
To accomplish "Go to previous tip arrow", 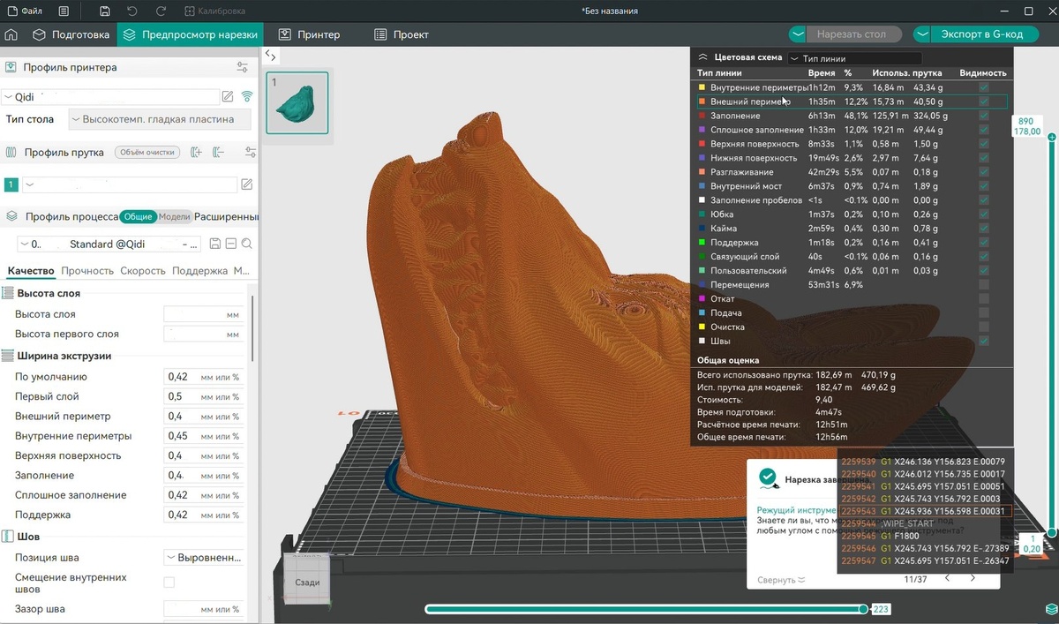I will click(948, 579).
